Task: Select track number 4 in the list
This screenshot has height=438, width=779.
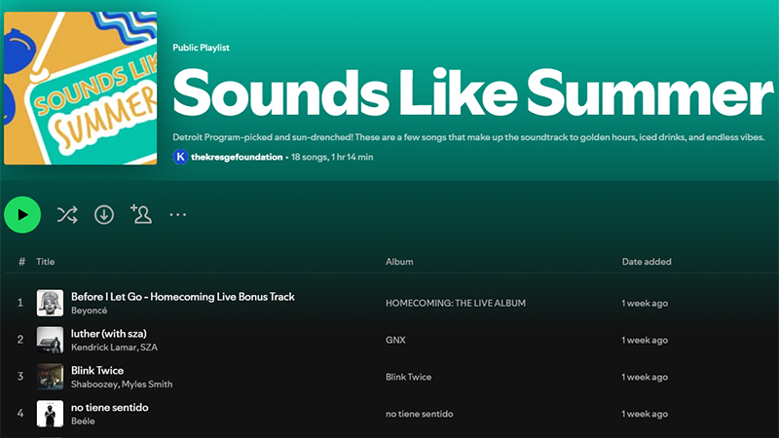Action: 20,413
